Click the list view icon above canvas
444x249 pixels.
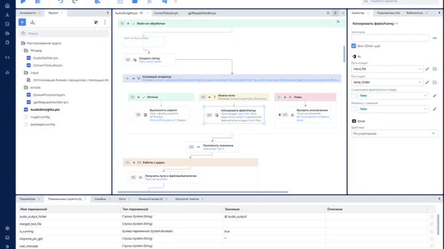point(335,13)
